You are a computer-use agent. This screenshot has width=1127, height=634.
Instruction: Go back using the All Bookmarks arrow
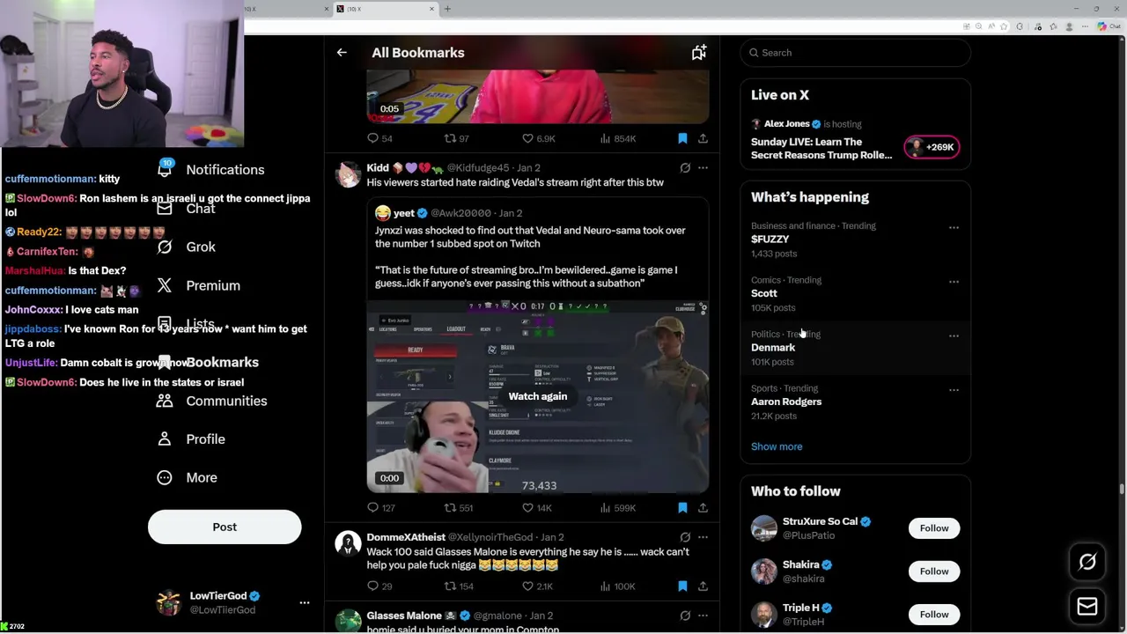coord(342,53)
